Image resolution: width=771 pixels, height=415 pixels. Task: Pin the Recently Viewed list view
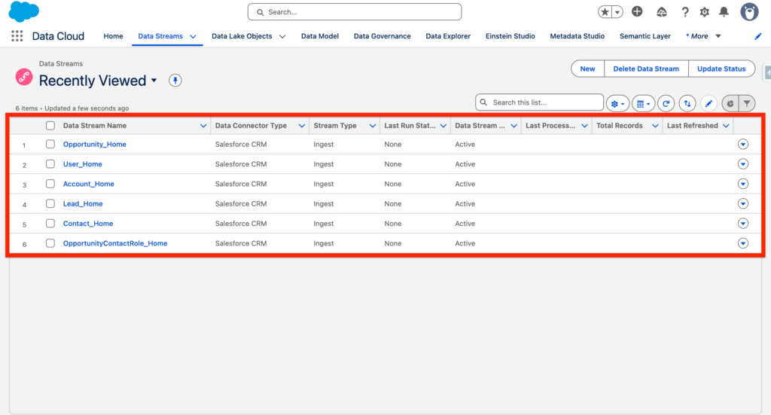175,81
